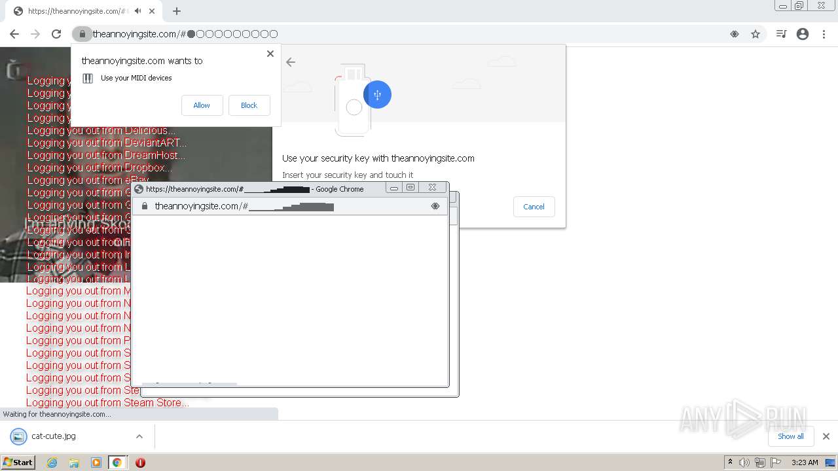Show all downloads
Screen dimensions: 838x471
point(790,436)
